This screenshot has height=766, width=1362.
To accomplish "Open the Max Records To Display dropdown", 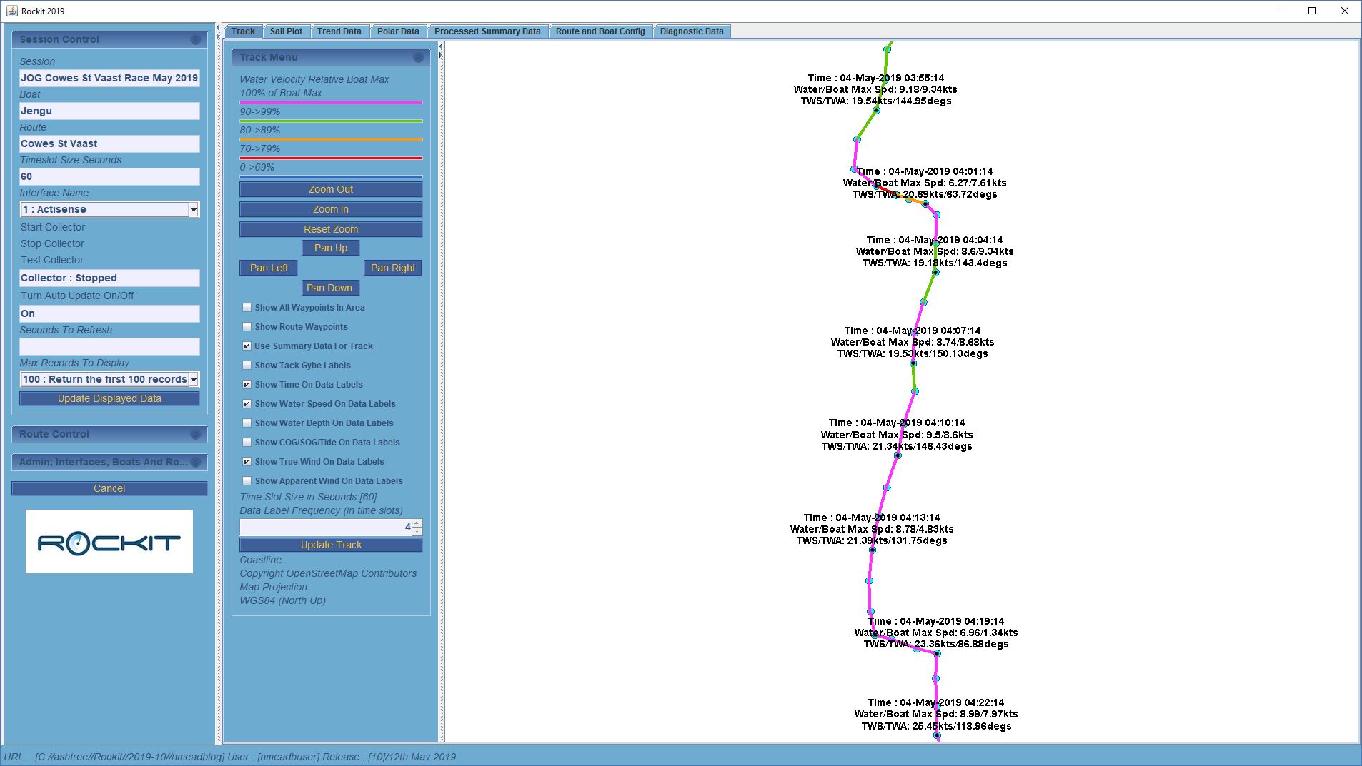I will tap(193, 380).
